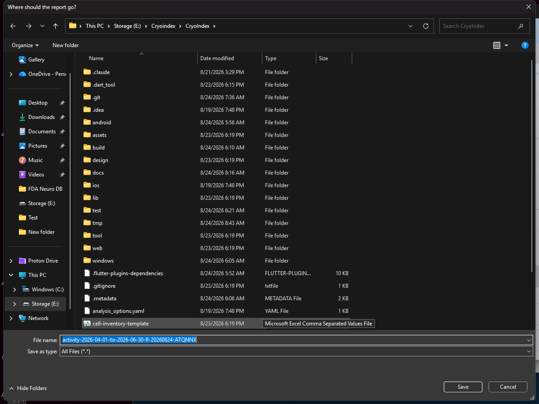Select the .metadata file

click(104, 299)
